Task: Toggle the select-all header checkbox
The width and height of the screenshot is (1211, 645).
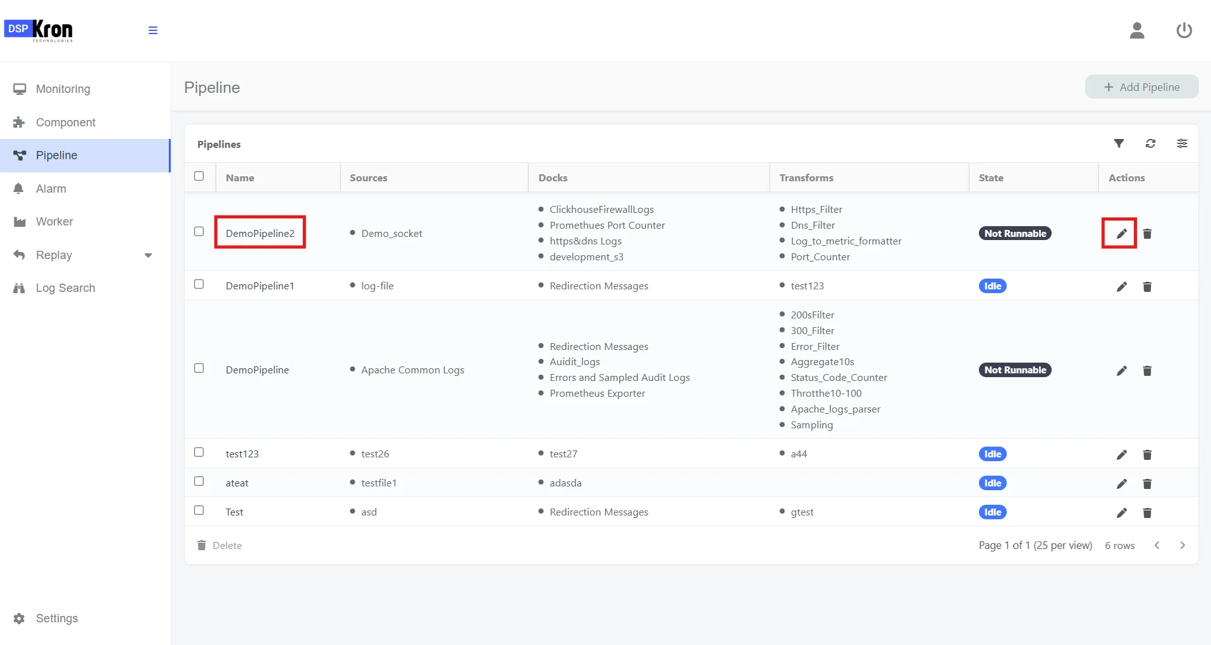Action: pos(199,176)
